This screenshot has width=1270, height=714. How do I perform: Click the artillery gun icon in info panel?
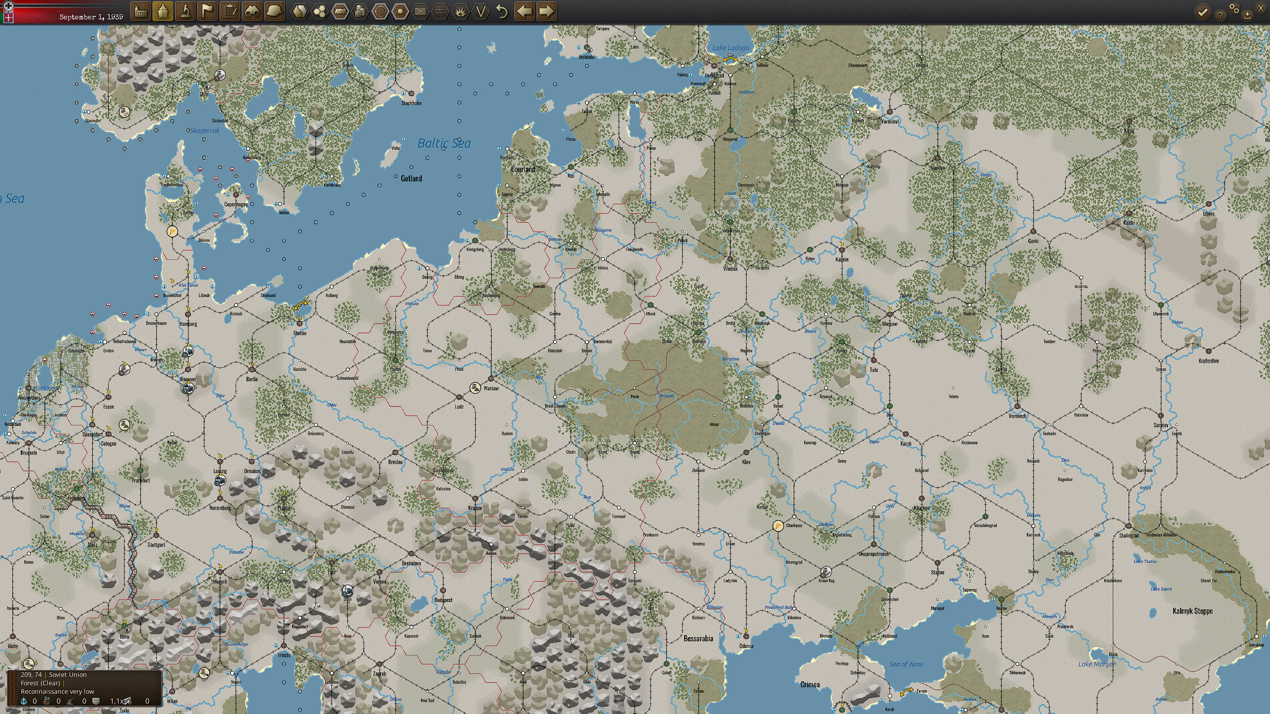(x=71, y=701)
